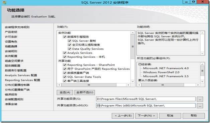This screenshot has height=123, width=210.
Task: Select 分布式重播控制器 step in sidebar
Action: (17, 85)
